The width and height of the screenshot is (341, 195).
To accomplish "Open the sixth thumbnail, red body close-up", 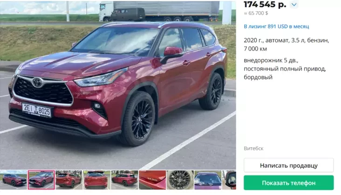I will pos(152,180).
